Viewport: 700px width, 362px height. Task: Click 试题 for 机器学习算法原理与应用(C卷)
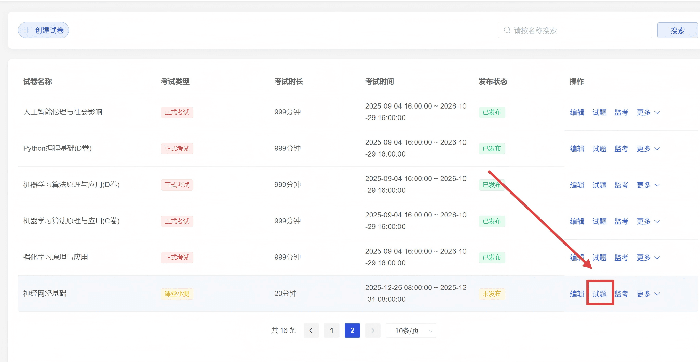[x=599, y=221]
